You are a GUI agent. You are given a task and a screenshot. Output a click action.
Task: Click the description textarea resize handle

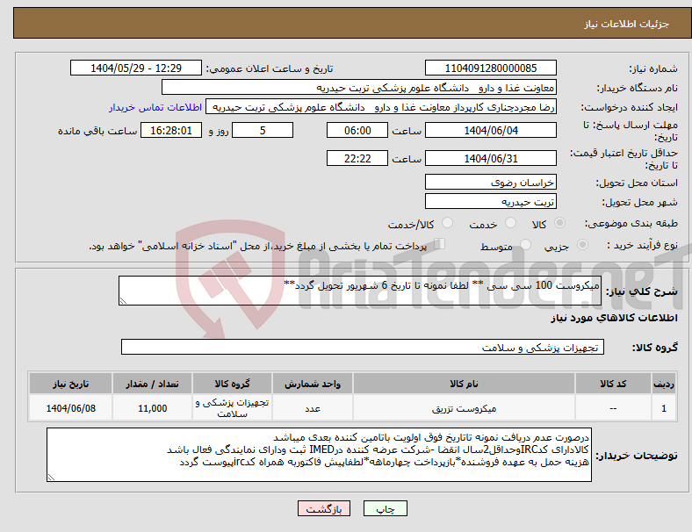click(123, 301)
